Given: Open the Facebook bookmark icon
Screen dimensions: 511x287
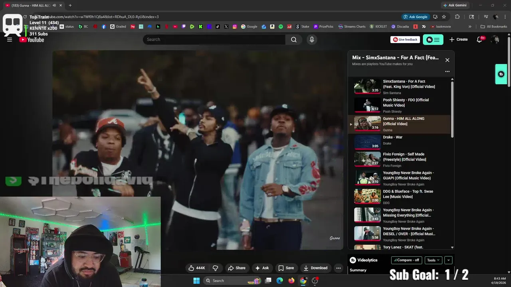Looking at the screenshot, I should tap(104, 27).
